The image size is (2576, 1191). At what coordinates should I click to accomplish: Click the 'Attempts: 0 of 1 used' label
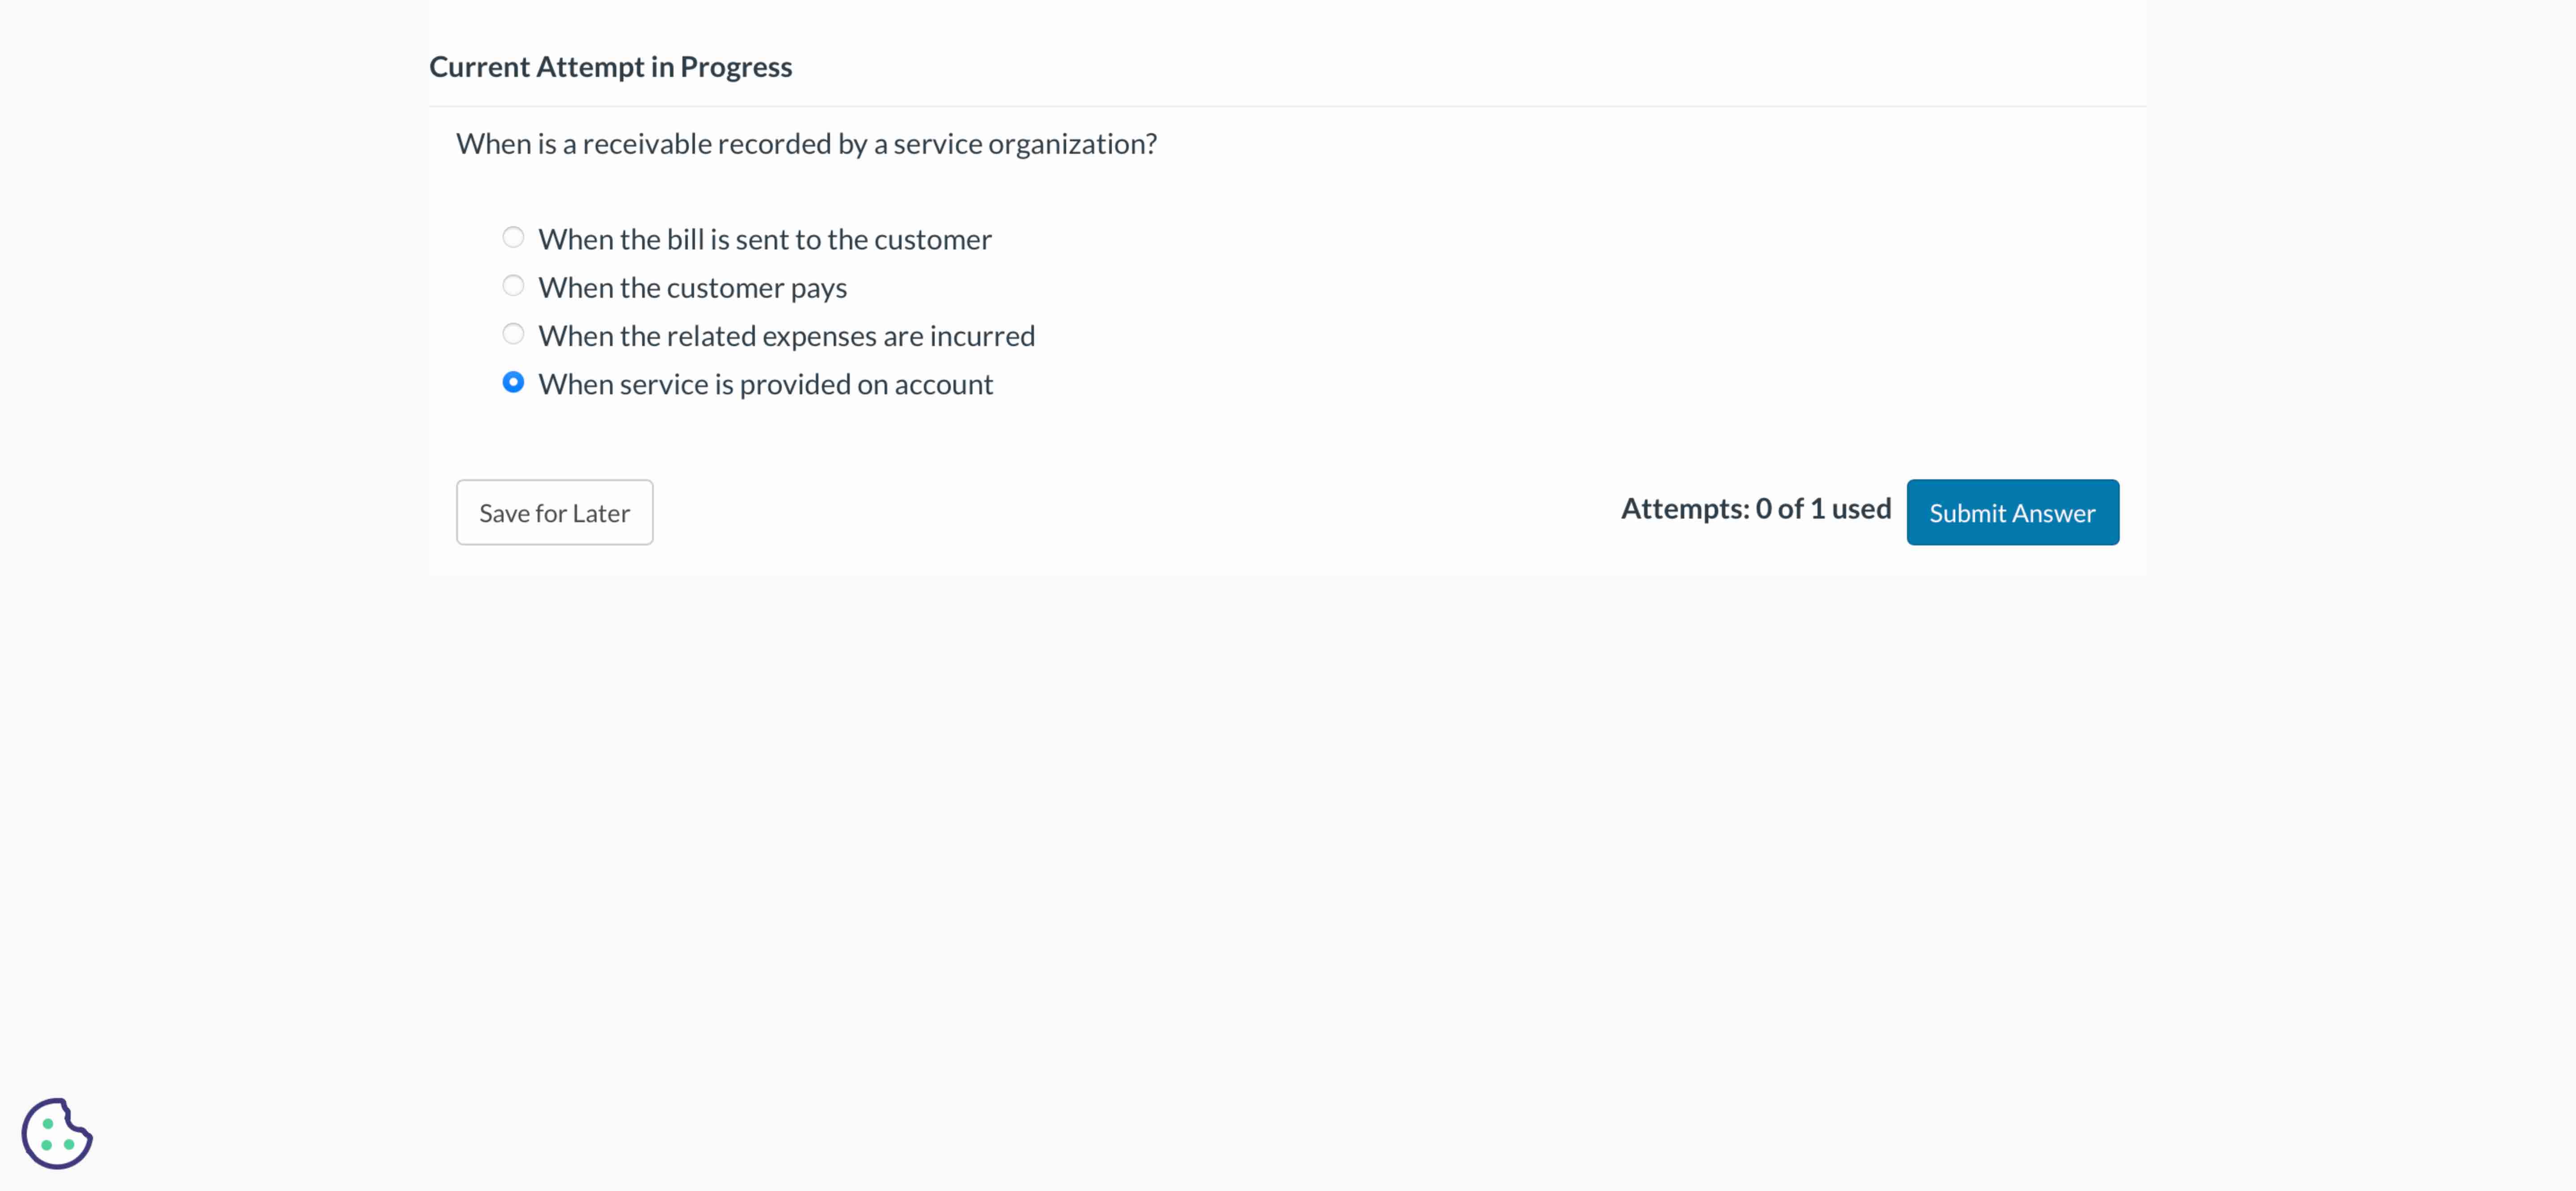1756,508
